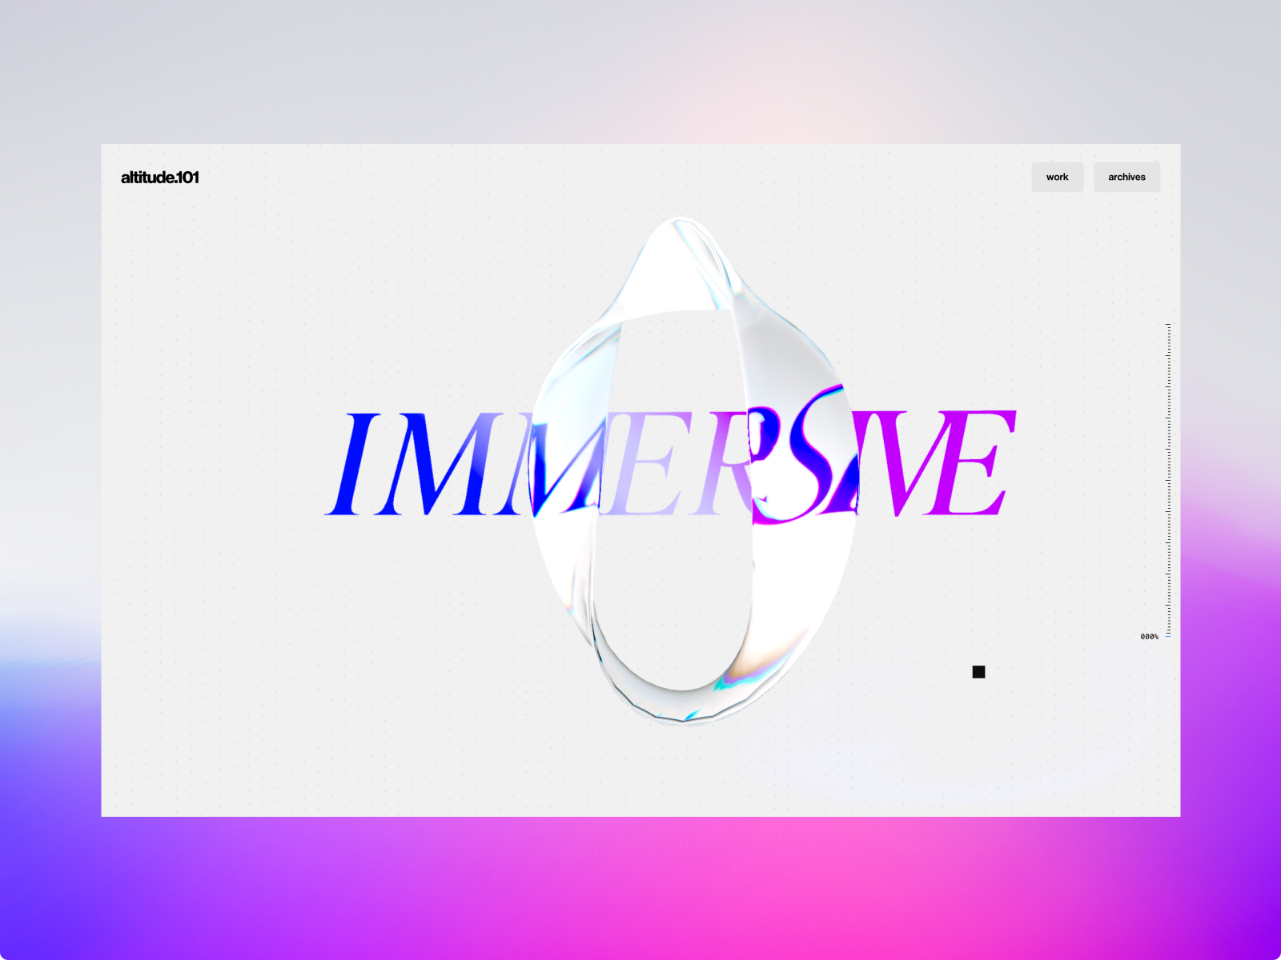Click the 000% scroll progress label
Screen dimensions: 1281x960
1149,637
